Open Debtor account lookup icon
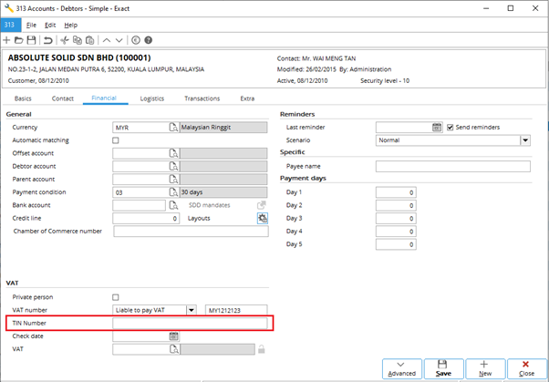Image resolution: width=549 pixels, height=382 pixels. [173, 166]
